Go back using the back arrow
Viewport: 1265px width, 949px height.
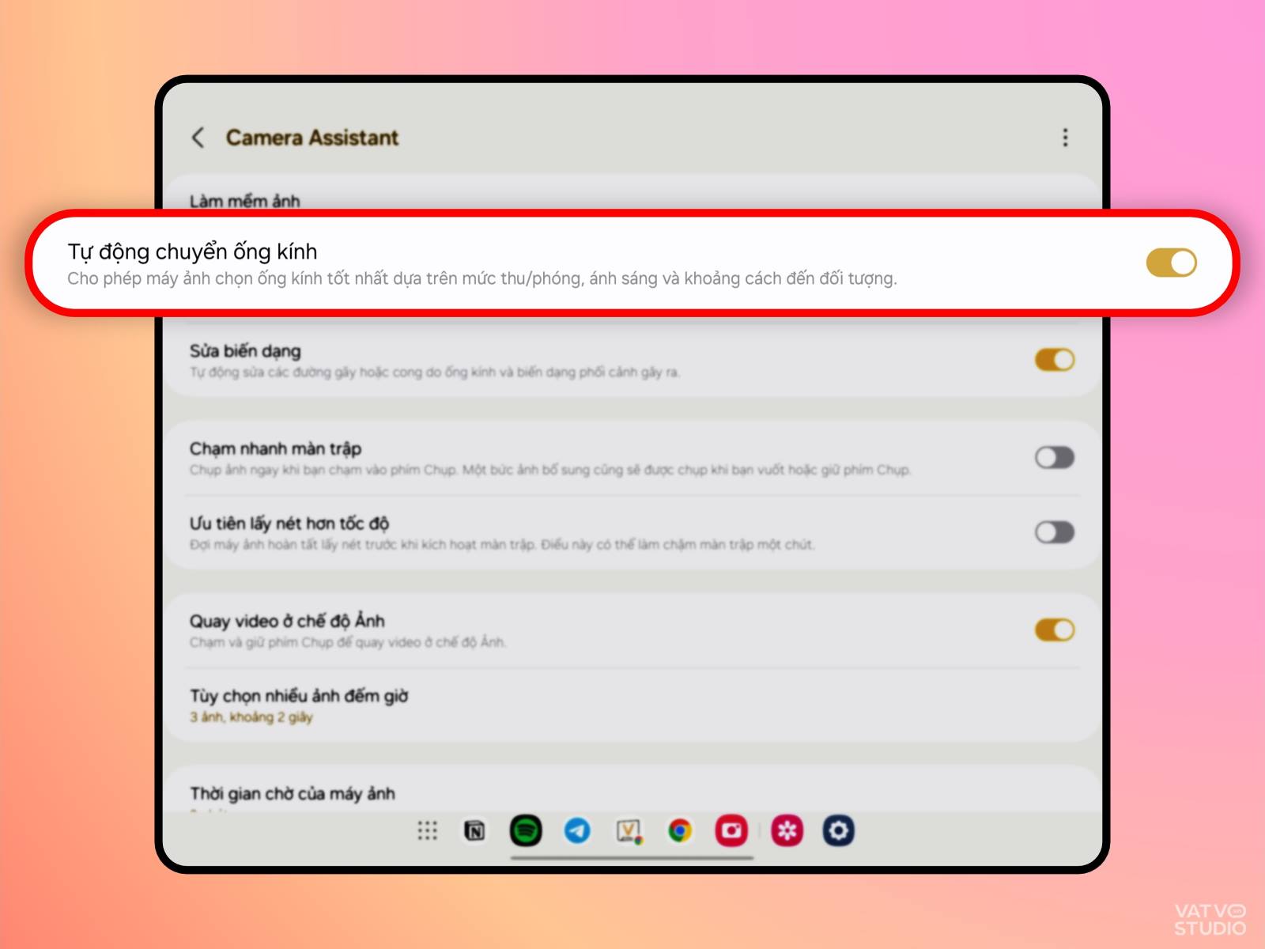(198, 138)
